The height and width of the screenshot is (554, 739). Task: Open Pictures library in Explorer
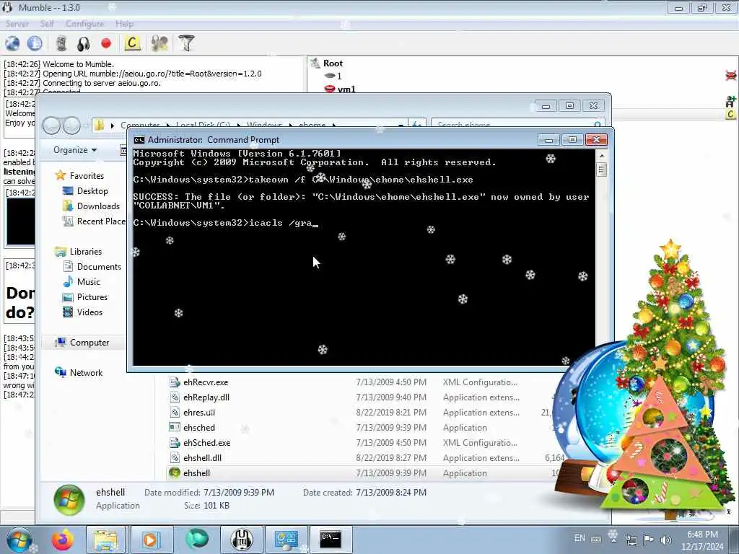point(92,296)
